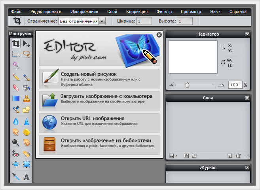Select the Type text tool
The width and height of the screenshot is (260, 190).
[27, 177]
